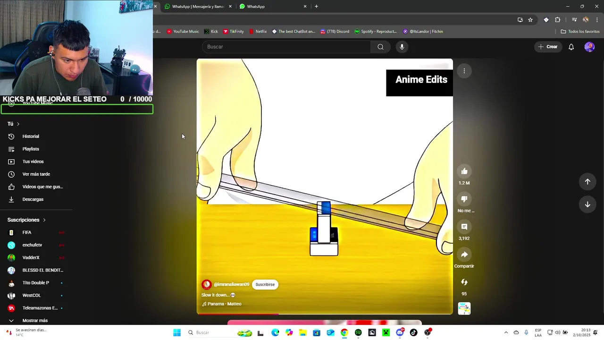
Task: Open the Windows Start menu
Action: click(177, 332)
